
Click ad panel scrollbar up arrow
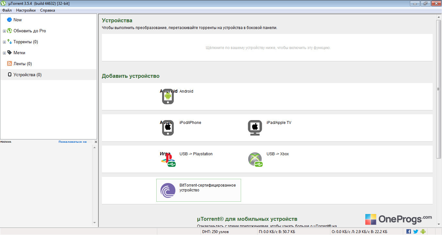[94, 148]
